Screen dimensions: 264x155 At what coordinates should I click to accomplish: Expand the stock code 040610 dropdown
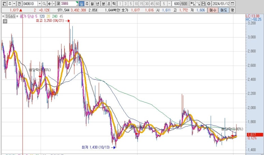[x=40, y=3]
